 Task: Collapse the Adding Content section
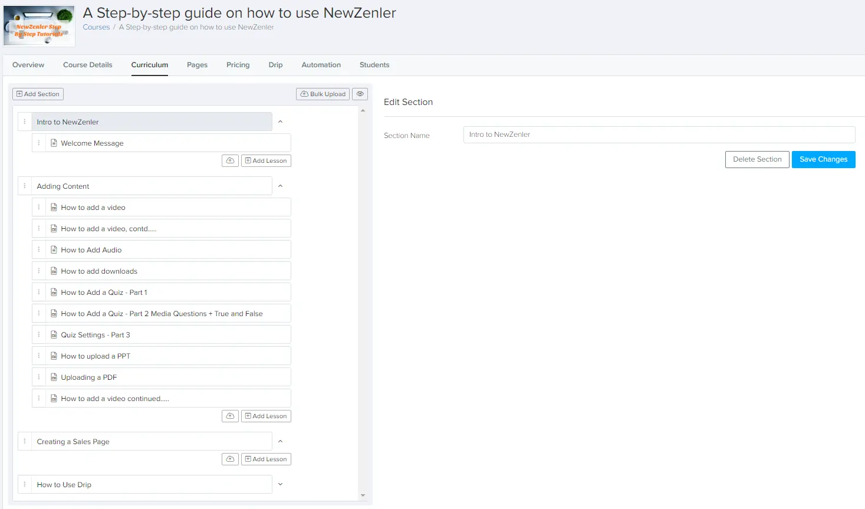click(280, 186)
